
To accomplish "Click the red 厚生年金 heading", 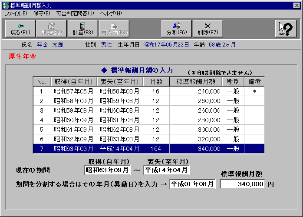I will click(x=23, y=57).
